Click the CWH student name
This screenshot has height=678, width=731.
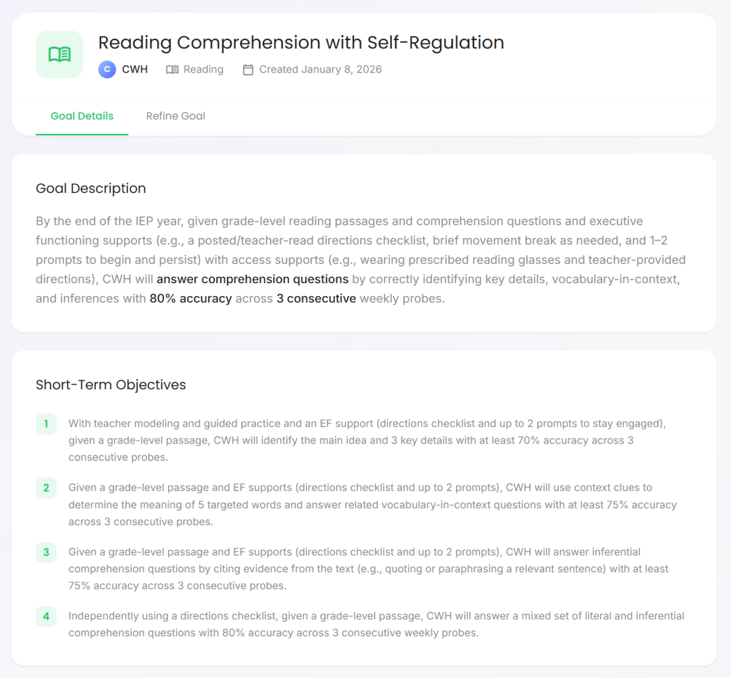coord(135,69)
